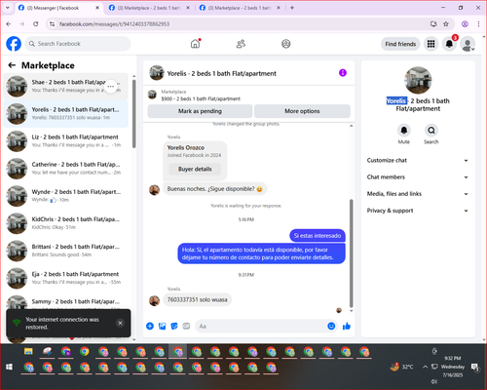This screenshot has height=390, width=487.
Task: Open Windows Start menu
Action: [9, 367]
